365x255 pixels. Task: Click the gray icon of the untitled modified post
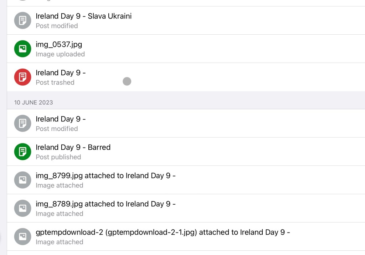[x=22, y=124]
